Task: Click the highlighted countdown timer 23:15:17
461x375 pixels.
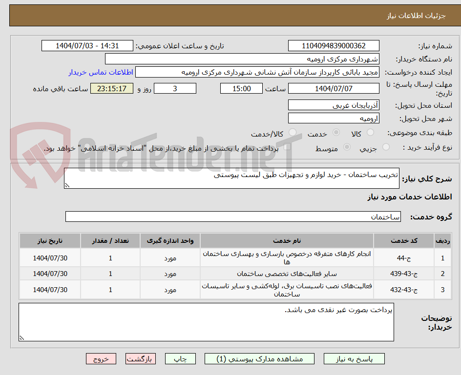Action: coord(111,88)
